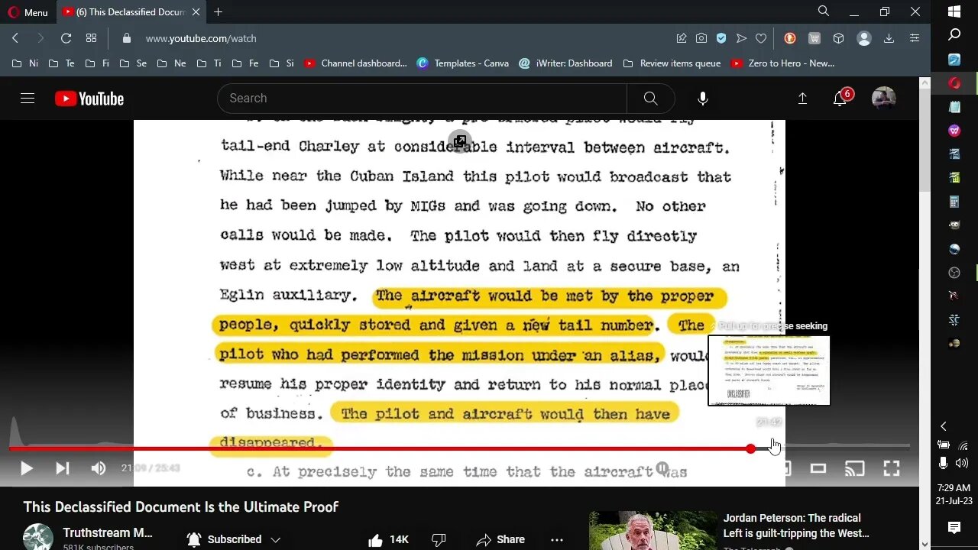The height and width of the screenshot is (550, 978).
Task: Open the Review items queue folder
Action: coord(672,63)
